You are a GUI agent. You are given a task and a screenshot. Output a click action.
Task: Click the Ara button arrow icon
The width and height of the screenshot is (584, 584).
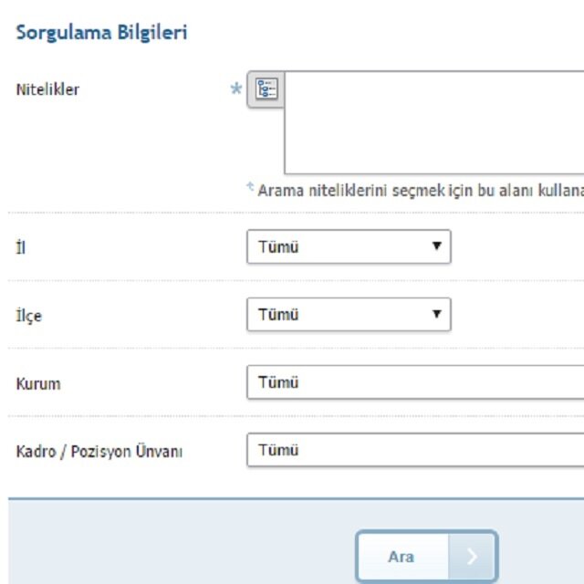[472, 557]
